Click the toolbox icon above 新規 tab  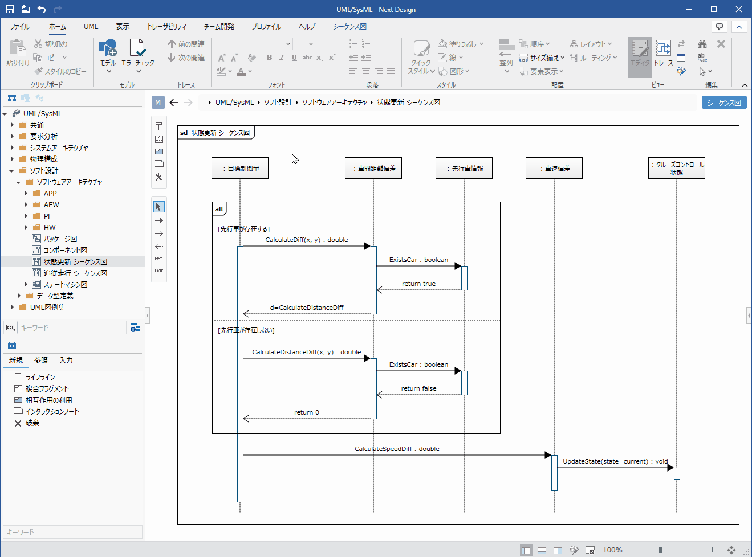point(12,345)
